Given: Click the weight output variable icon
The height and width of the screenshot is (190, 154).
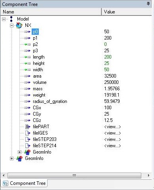Looking at the screenshot, I should (27, 95).
